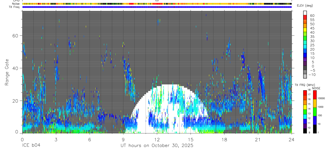Click x-axis tick label '9'

[123, 139]
